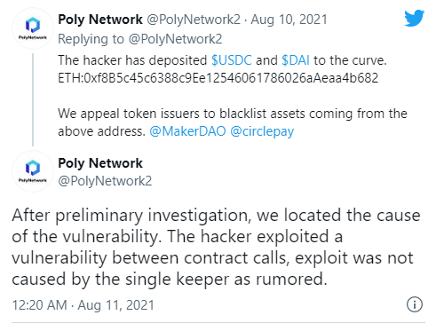The width and height of the screenshot is (436, 323).
Task: Open the 12:20 AM · Aug 11, 2021 timestamp
Action: [x=83, y=305]
